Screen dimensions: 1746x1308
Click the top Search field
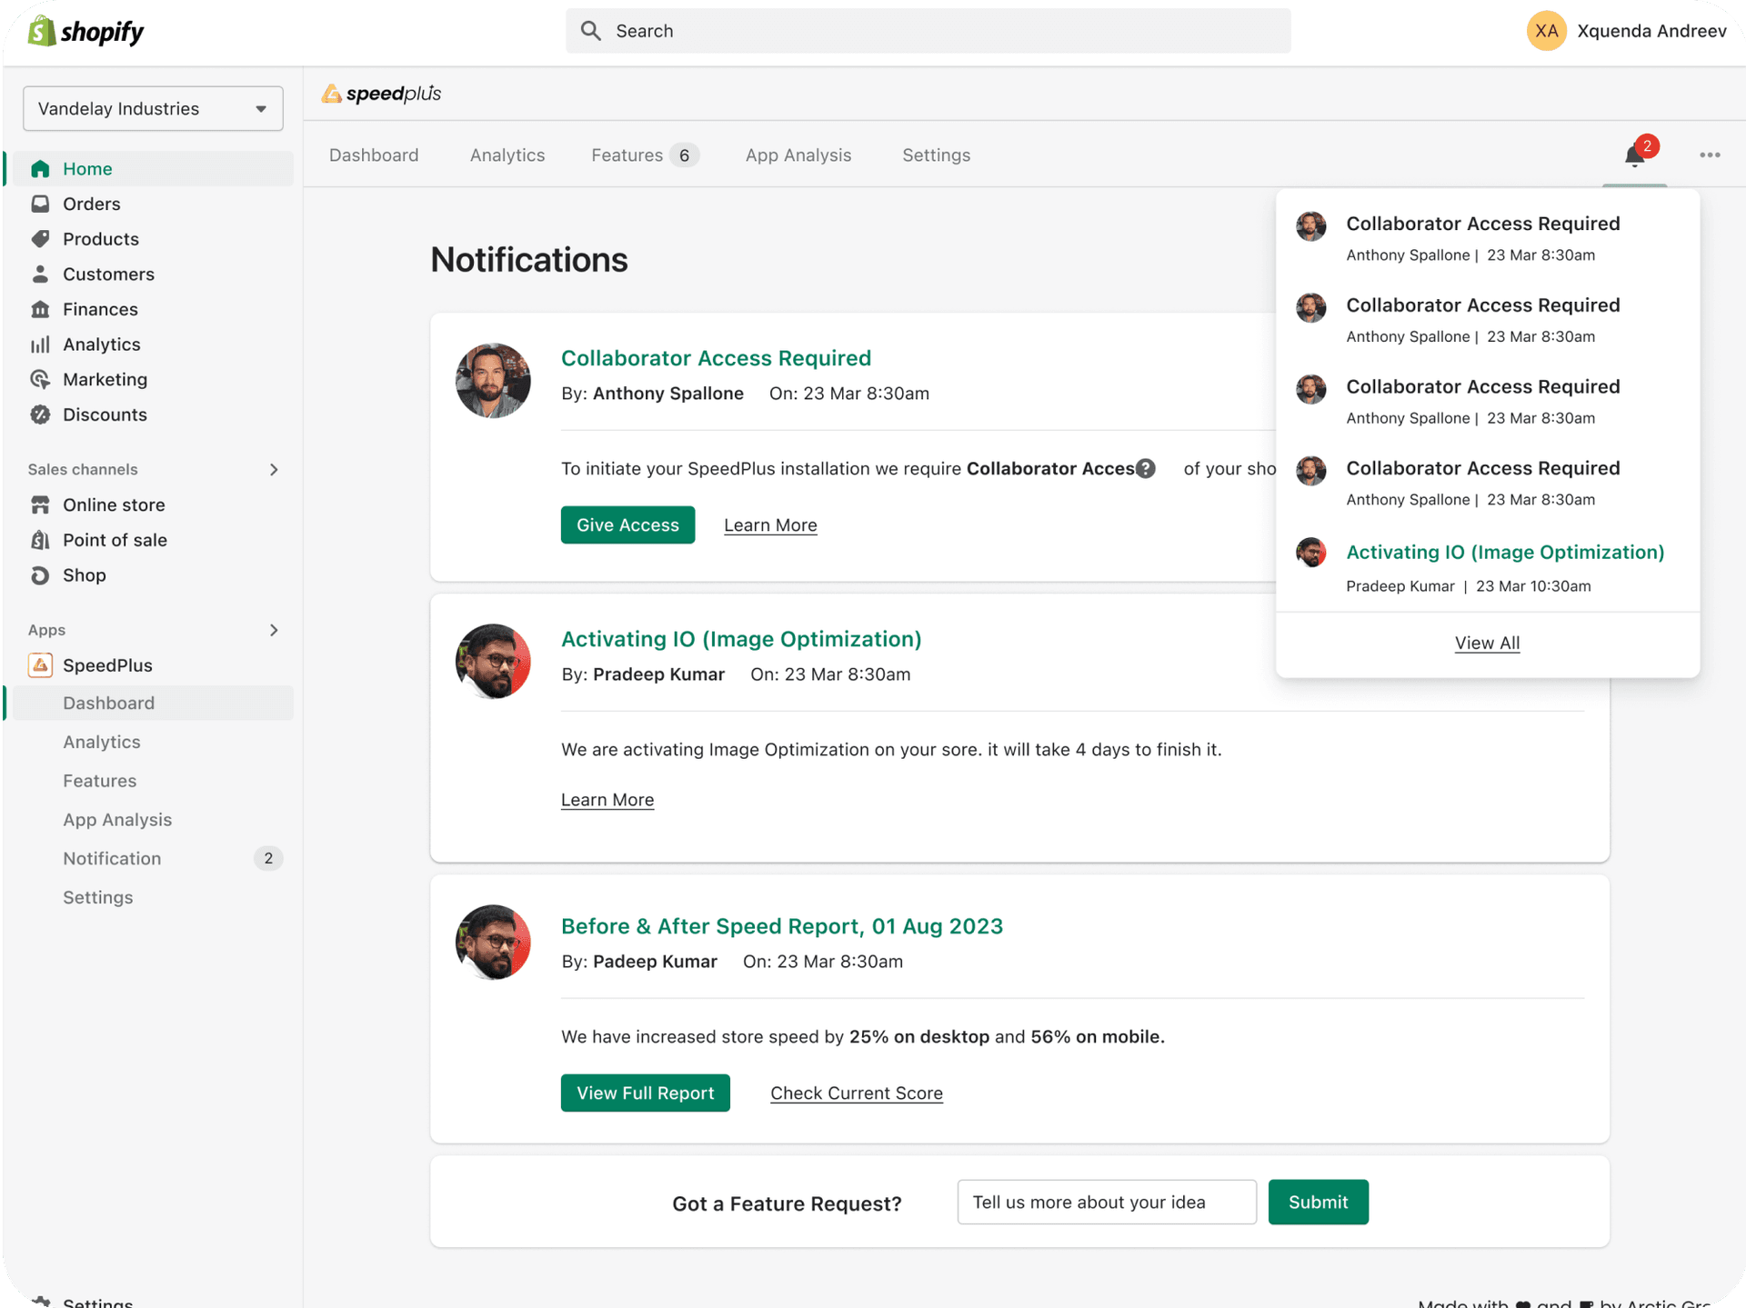[x=928, y=31]
